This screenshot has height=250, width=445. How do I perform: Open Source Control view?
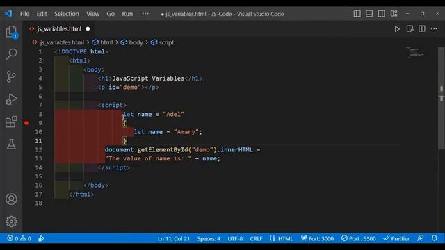click(11, 76)
